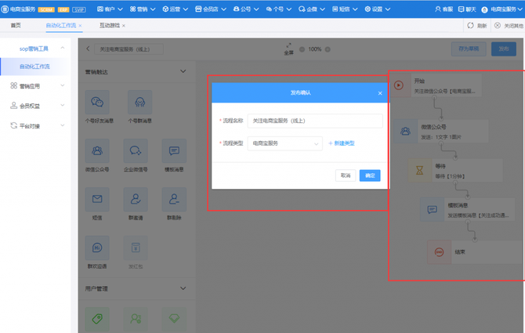Click the SVIP badge in header
This screenshot has width=525, height=333.
pyautogui.click(x=79, y=9)
